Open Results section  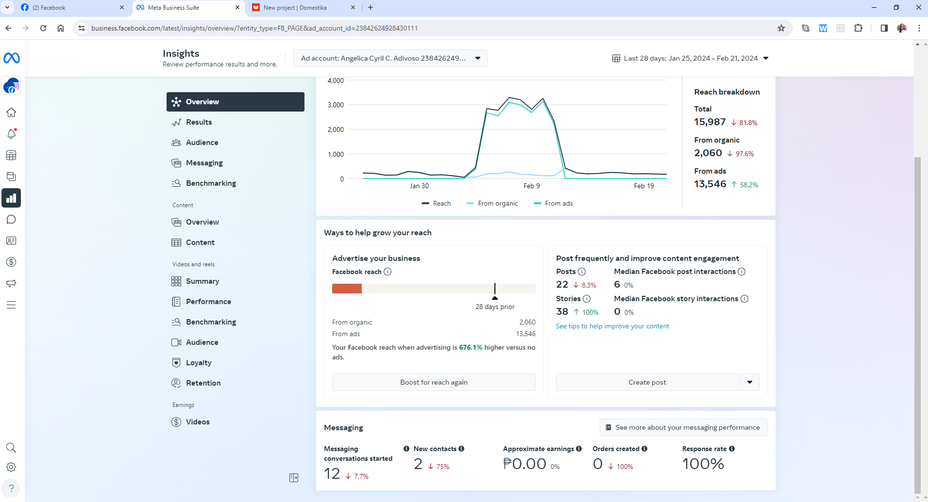click(236, 122)
